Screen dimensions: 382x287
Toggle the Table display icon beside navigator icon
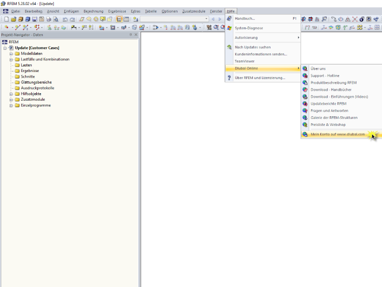pyautogui.click(x=127, y=19)
